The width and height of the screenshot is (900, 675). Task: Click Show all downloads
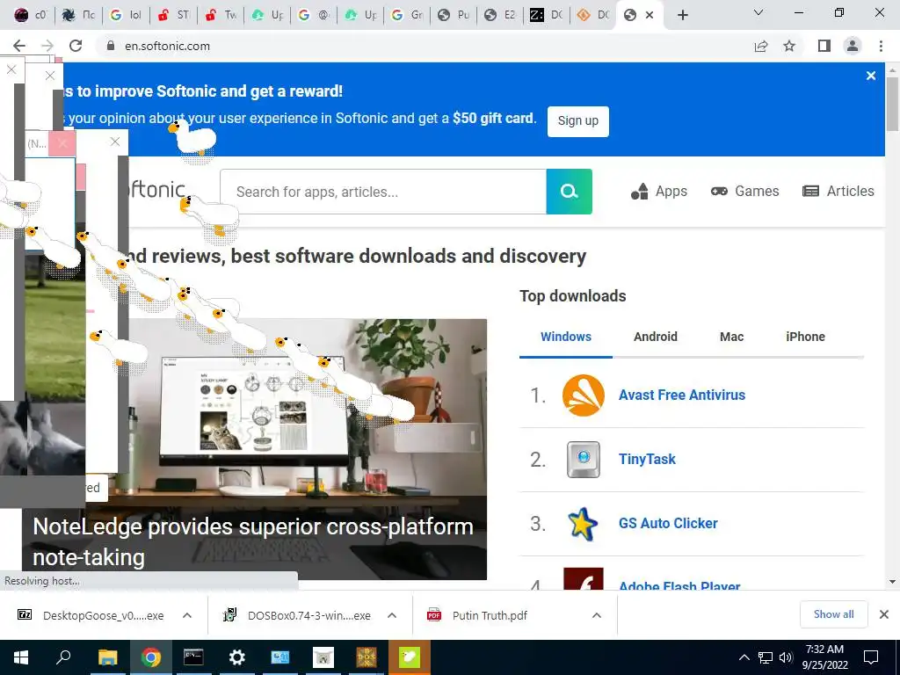tap(833, 614)
